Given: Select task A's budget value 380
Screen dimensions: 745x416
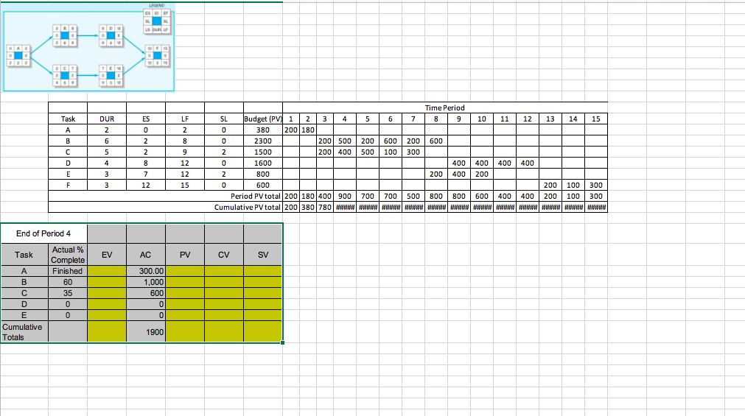Looking at the screenshot, I should [x=263, y=130].
